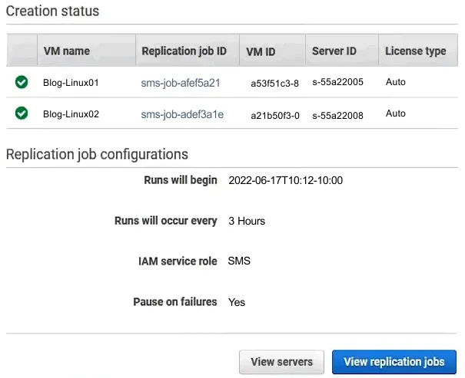
Task: Click the View replication jobs button
Action: 394,361
